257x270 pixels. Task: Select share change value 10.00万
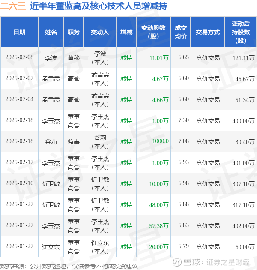tap(159, 184)
